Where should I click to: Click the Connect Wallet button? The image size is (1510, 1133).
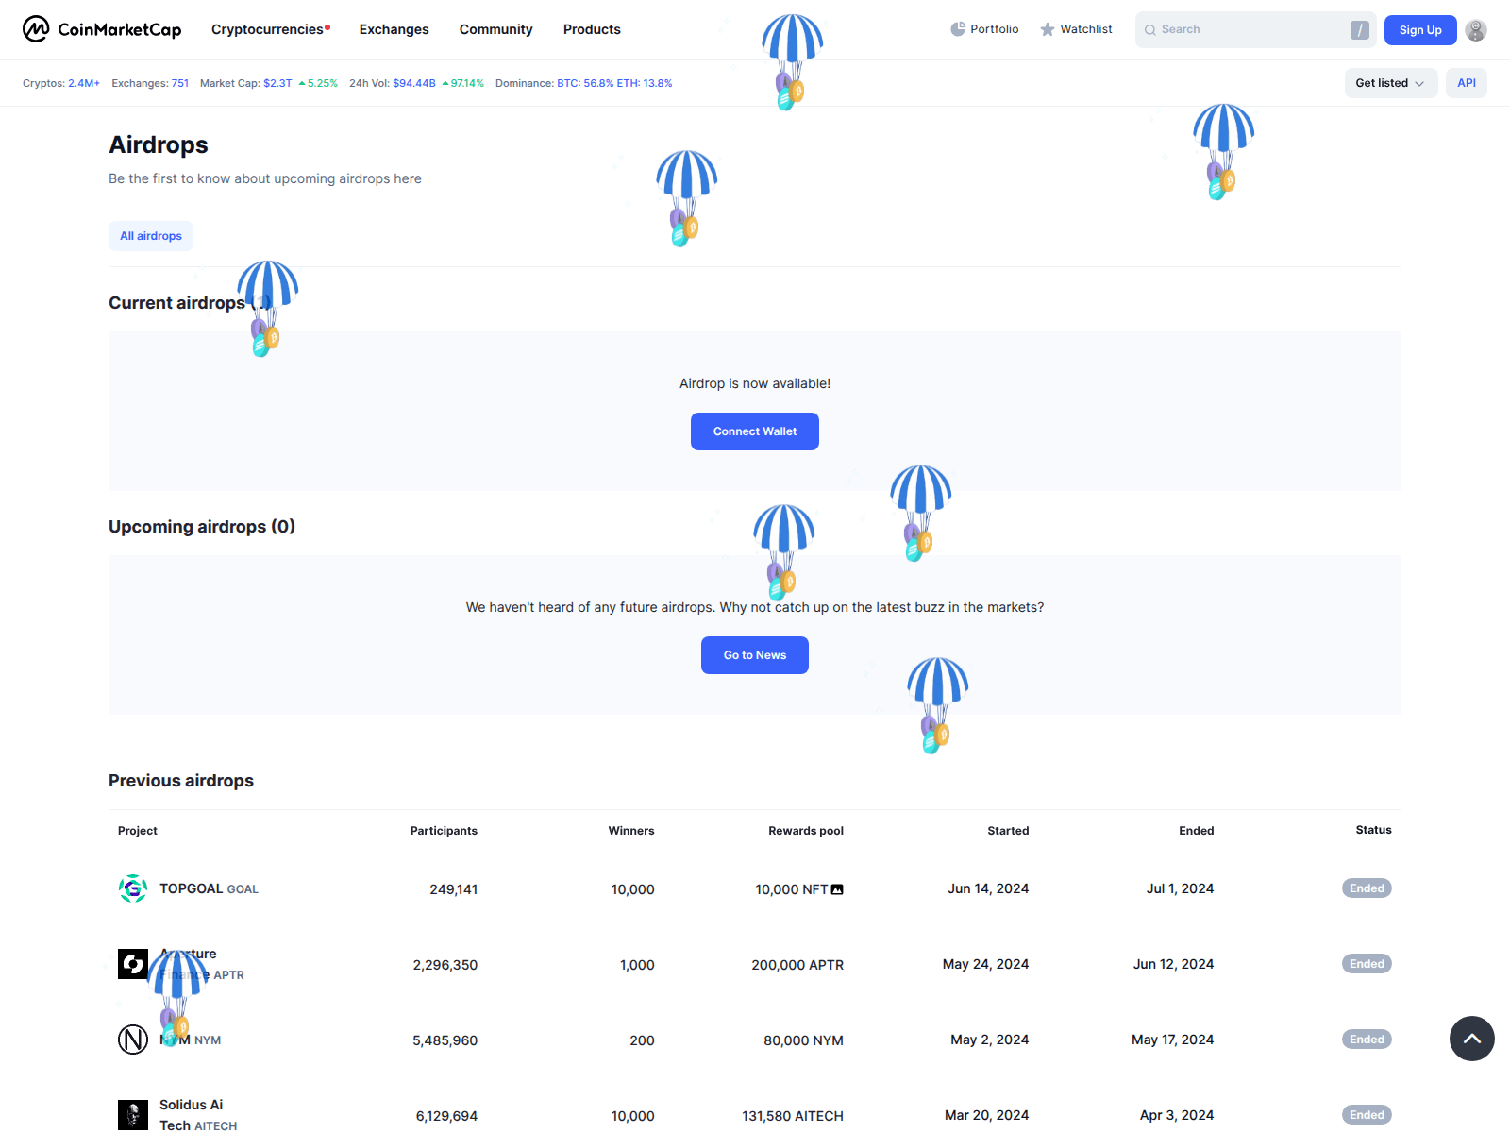[x=754, y=431]
